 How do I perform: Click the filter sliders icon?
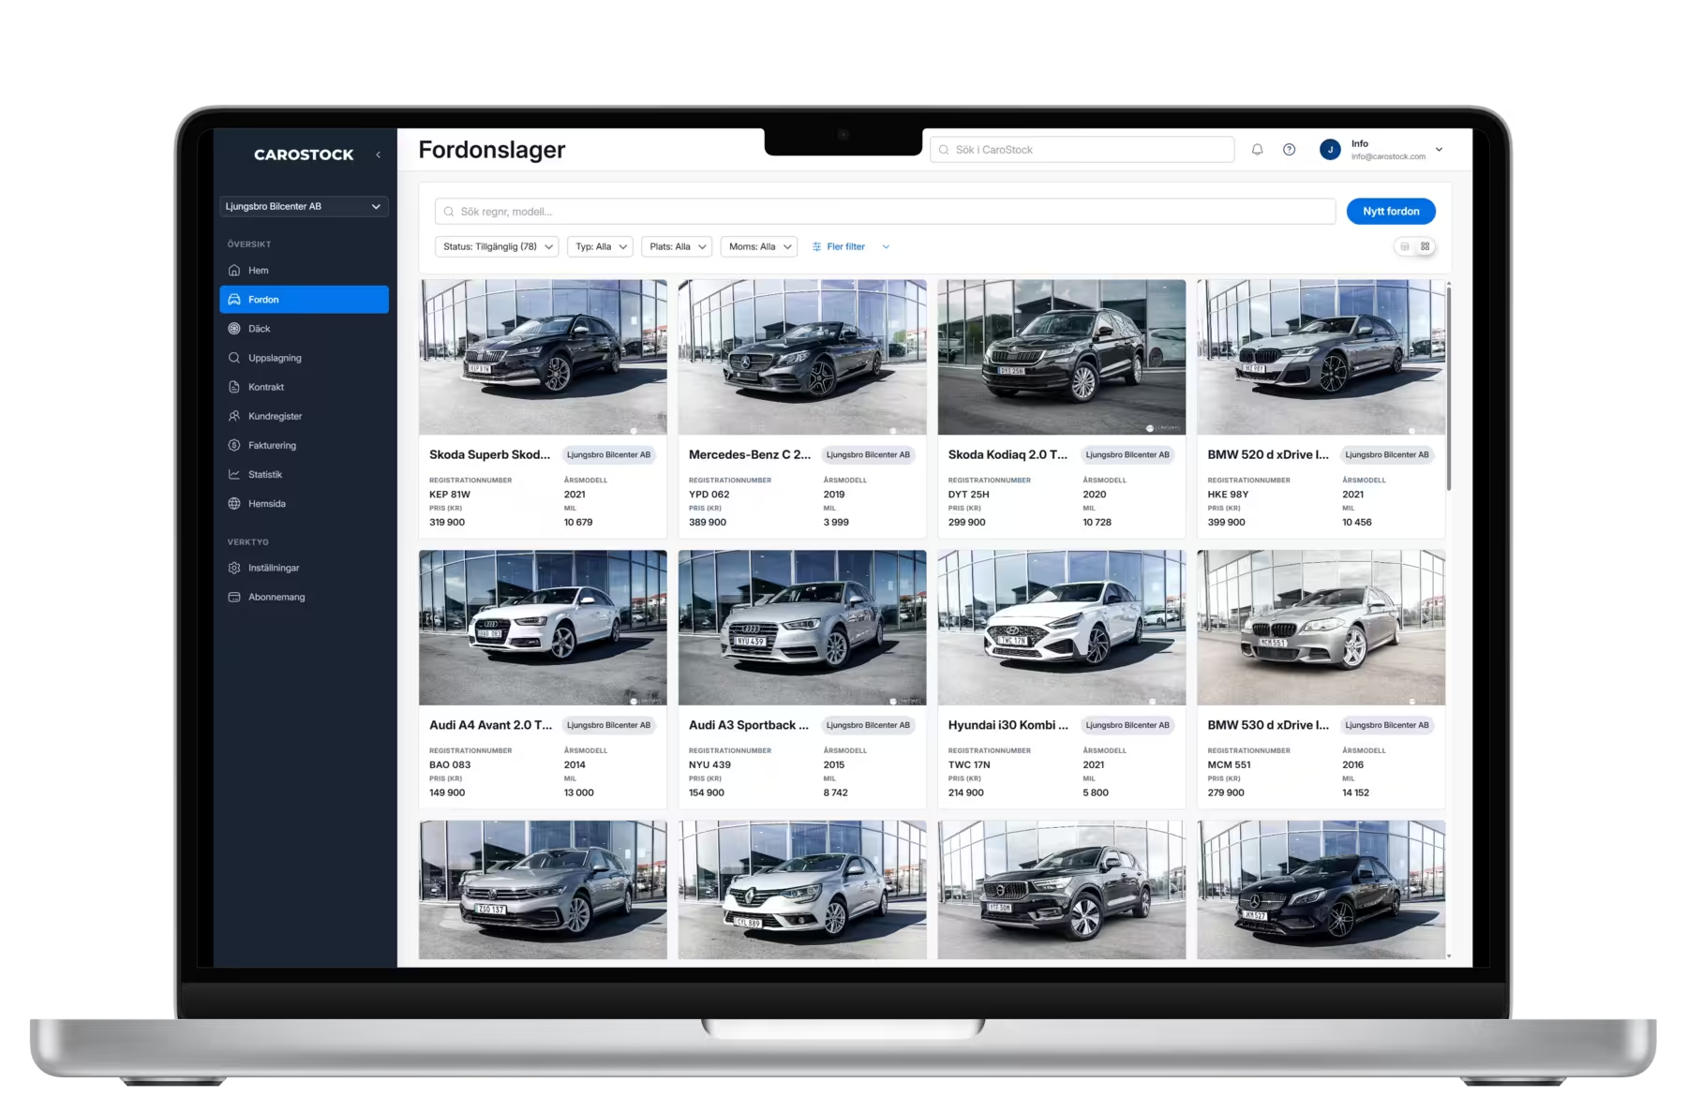tap(816, 247)
